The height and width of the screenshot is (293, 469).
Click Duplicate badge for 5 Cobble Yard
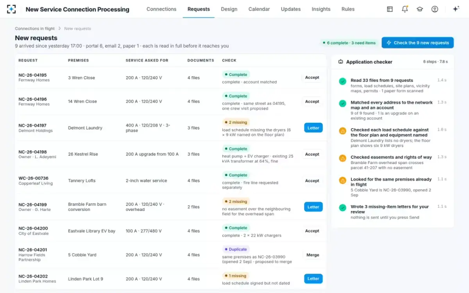pos(236,249)
